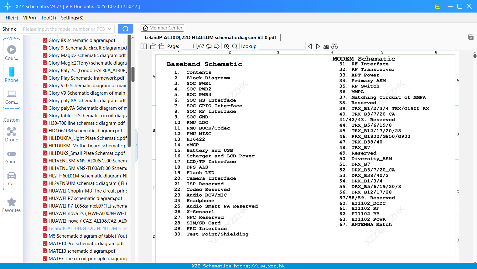Open M5 Schematic diagram of tablet
Screen dimensions: 477x269
(x=85, y=236)
